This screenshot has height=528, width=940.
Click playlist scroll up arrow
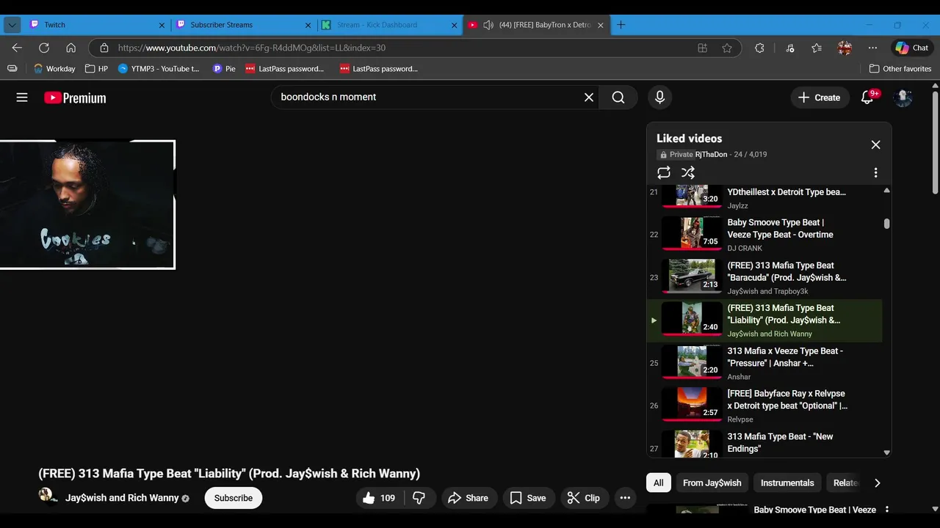tap(886, 191)
